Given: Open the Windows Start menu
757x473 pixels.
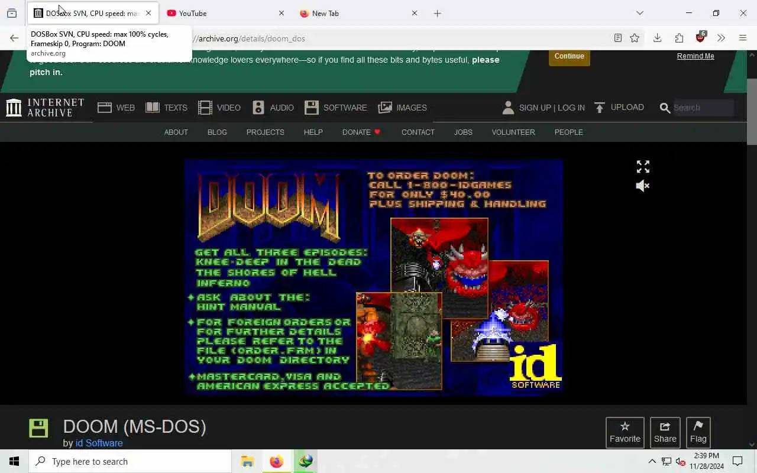Looking at the screenshot, I should tap(14, 461).
